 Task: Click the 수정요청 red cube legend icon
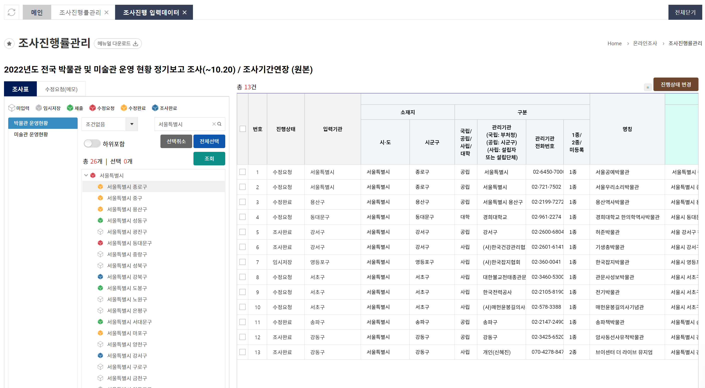[x=93, y=108]
